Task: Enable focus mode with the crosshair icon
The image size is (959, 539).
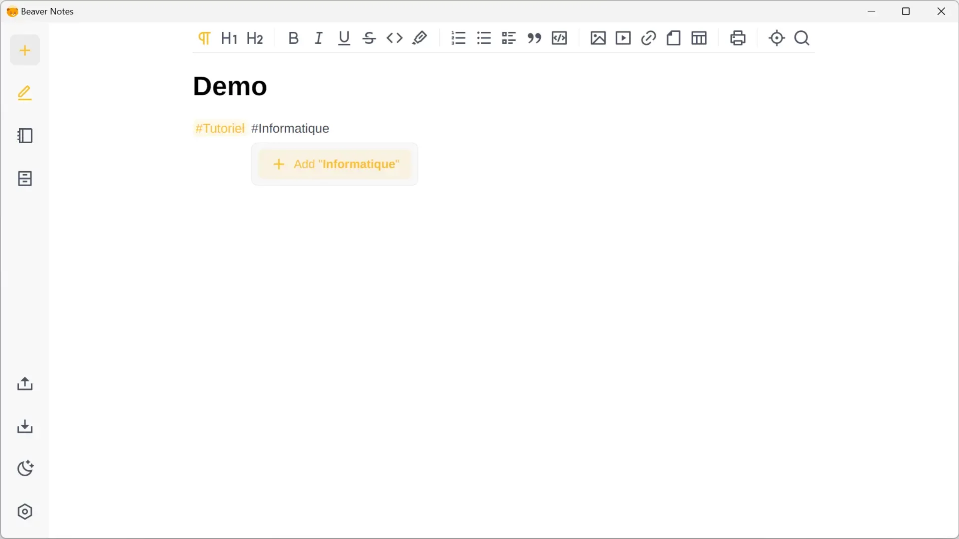Action: tap(777, 38)
